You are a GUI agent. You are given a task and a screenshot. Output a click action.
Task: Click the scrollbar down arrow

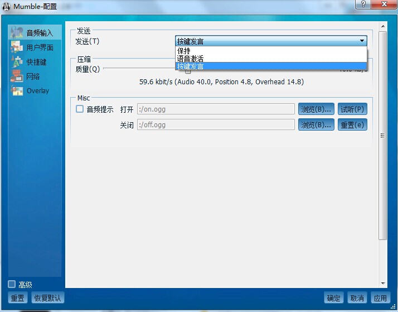383,284
